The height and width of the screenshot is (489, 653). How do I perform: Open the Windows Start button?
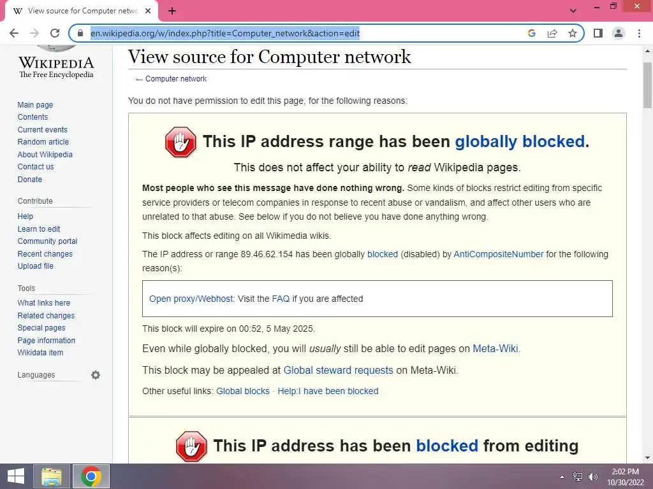16,476
